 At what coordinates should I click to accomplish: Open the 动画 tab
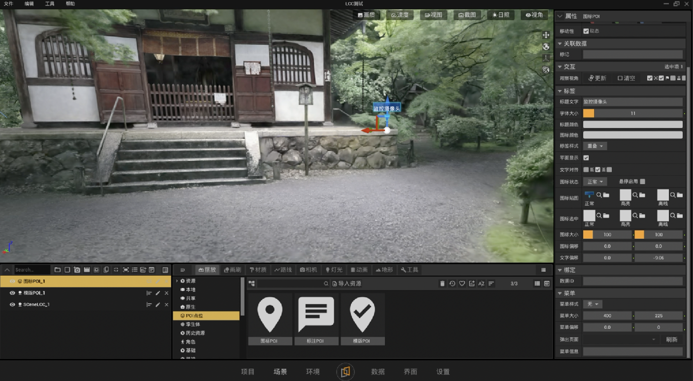pos(359,270)
